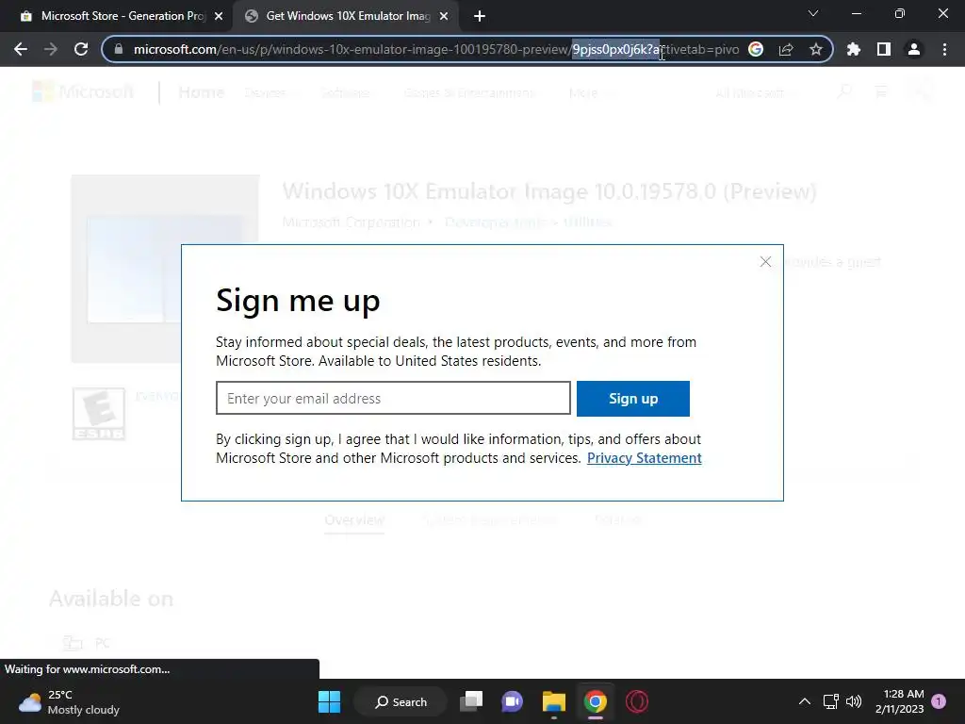
Task: Select the System Requirements tab
Action: pyautogui.click(x=490, y=520)
